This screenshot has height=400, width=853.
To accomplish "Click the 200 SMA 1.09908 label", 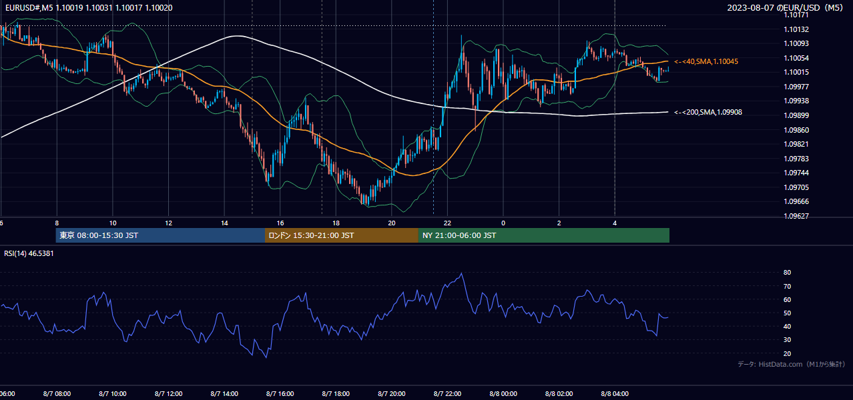I will pyautogui.click(x=708, y=112).
